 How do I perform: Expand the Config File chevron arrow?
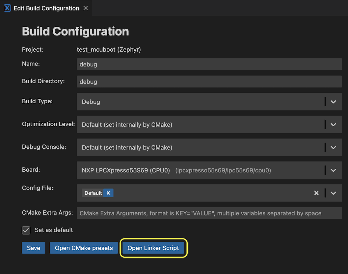[x=333, y=193]
